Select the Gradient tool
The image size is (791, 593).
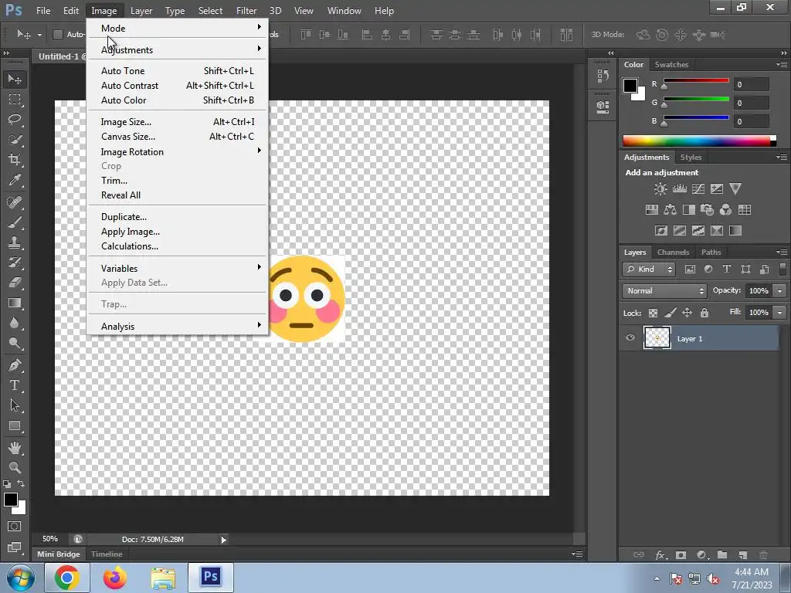(x=15, y=303)
